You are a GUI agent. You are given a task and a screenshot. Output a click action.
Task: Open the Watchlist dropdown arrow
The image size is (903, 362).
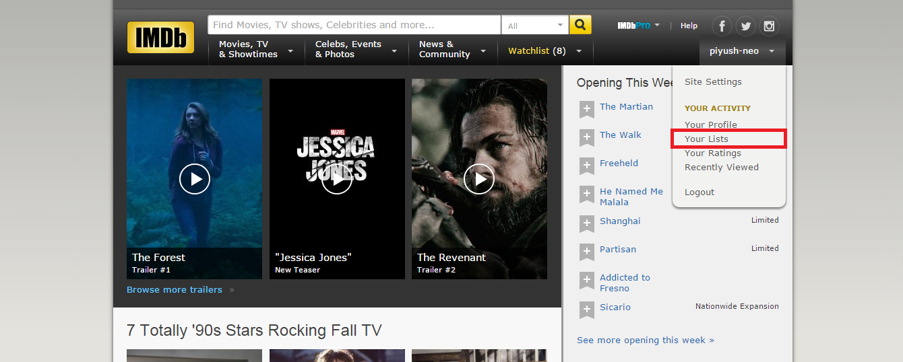pyautogui.click(x=579, y=51)
